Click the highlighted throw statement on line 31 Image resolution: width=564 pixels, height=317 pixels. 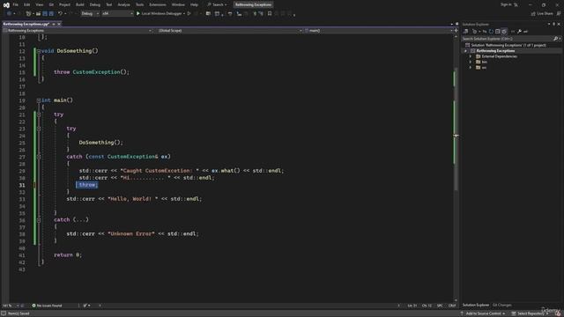tap(87, 185)
